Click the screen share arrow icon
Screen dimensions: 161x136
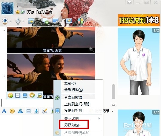click(x=69, y=21)
